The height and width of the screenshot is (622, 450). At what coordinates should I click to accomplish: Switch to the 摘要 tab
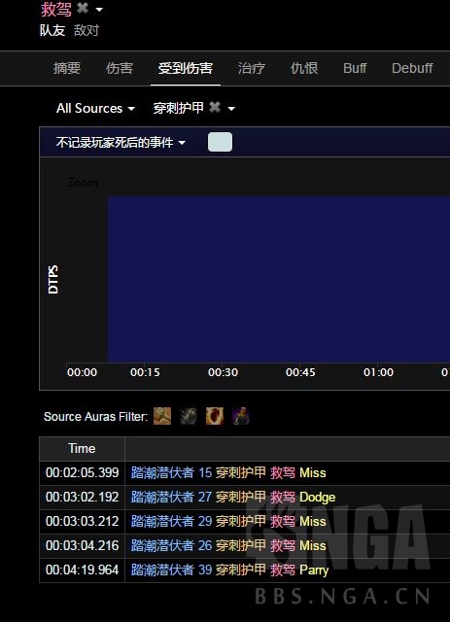(67, 68)
